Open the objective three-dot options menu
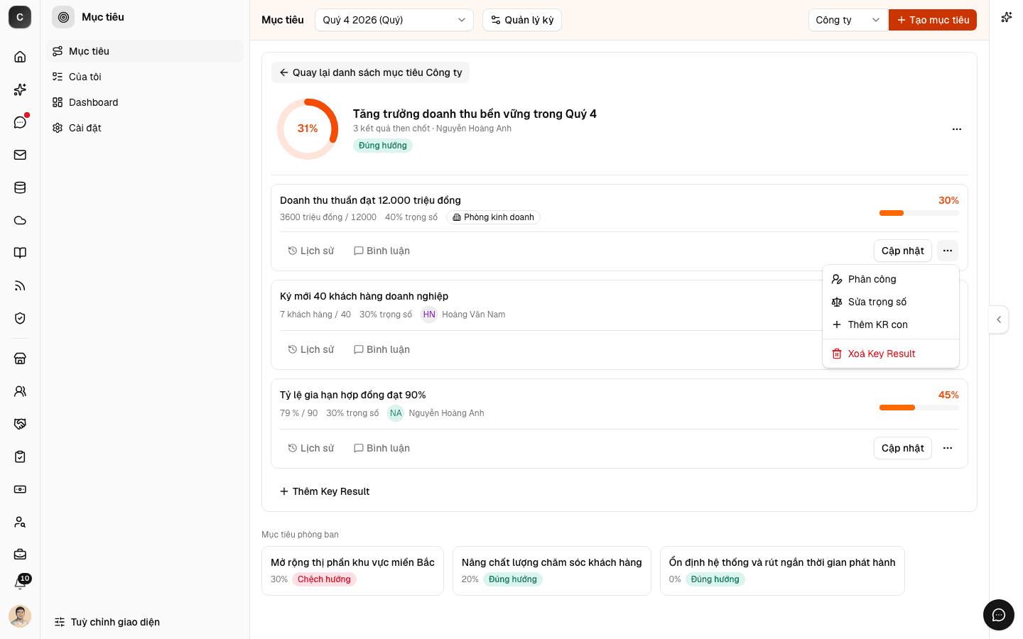 click(957, 129)
